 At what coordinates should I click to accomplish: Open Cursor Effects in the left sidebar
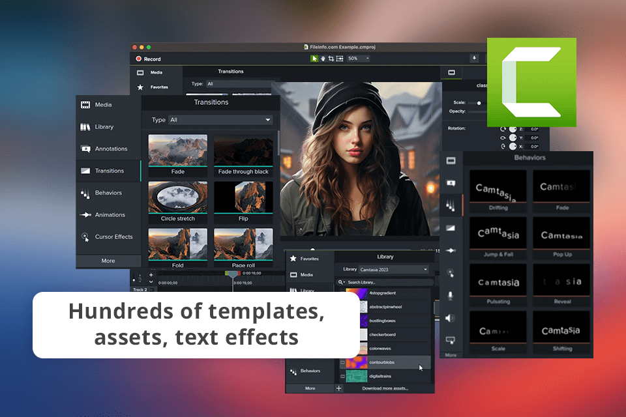(108, 237)
